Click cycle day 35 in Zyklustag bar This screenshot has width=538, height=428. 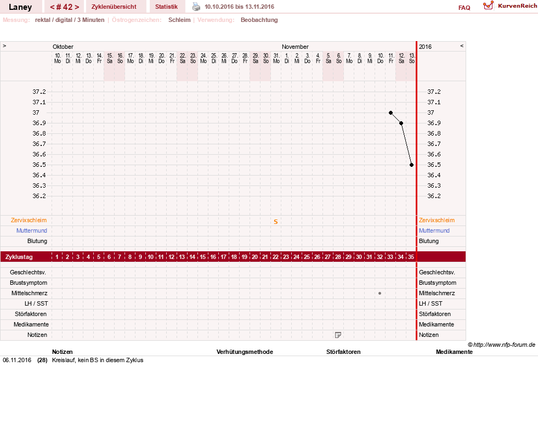point(411,257)
